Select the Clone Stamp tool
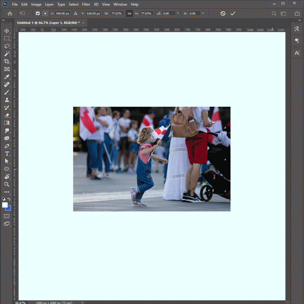Image resolution: width=304 pixels, height=304 pixels. (x=7, y=100)
